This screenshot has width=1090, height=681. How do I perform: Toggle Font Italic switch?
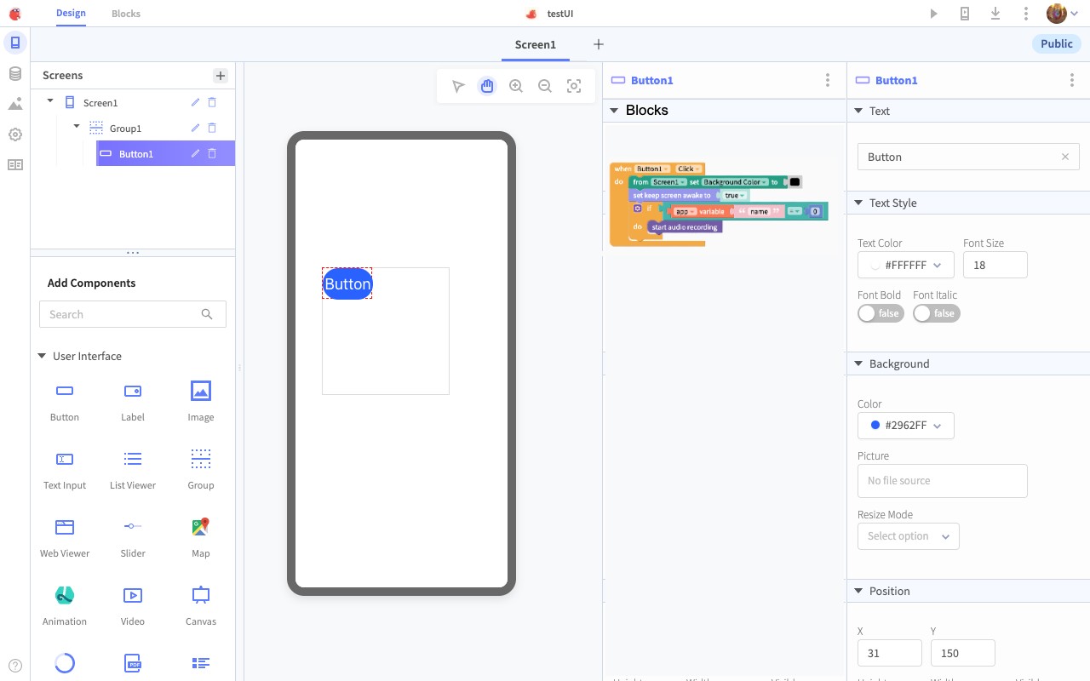(x=937, y=313)
